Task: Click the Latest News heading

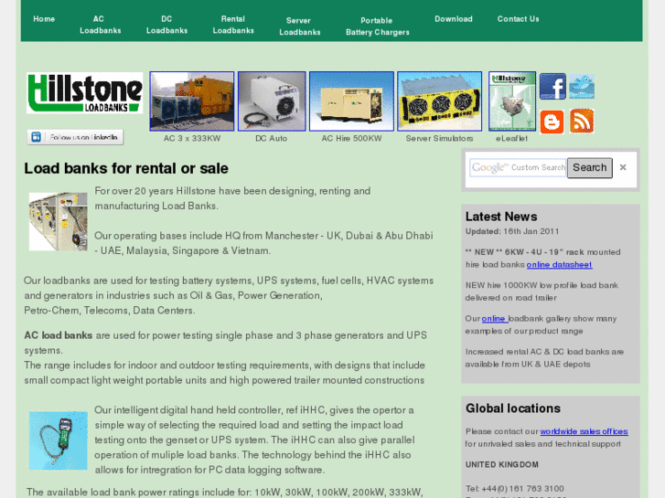Action: coord(501,217)
